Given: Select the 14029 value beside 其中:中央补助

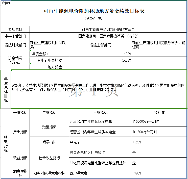Looking at the screenshot, I should click(x=126, y=60).
